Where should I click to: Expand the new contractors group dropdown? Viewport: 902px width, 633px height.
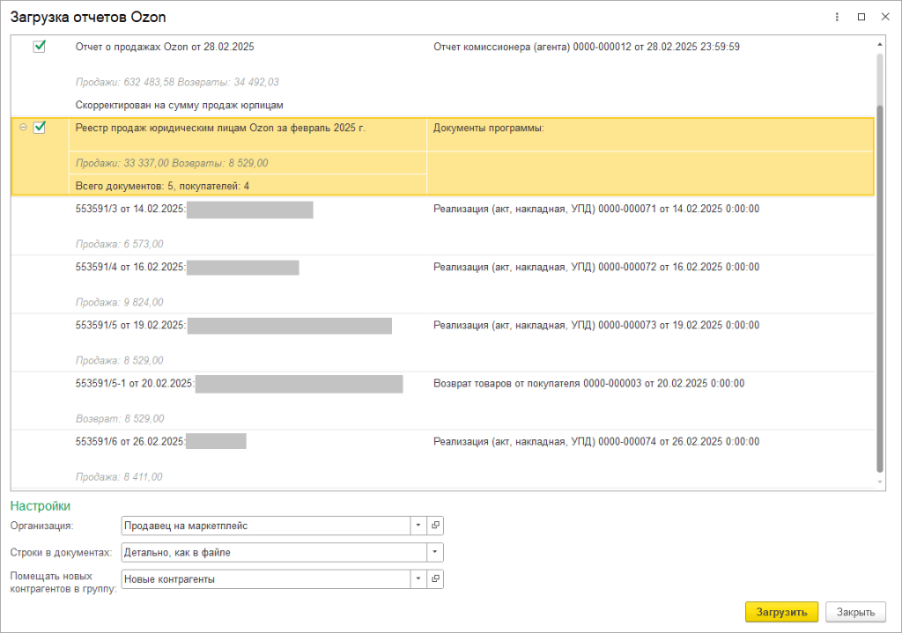coord(418,579)
